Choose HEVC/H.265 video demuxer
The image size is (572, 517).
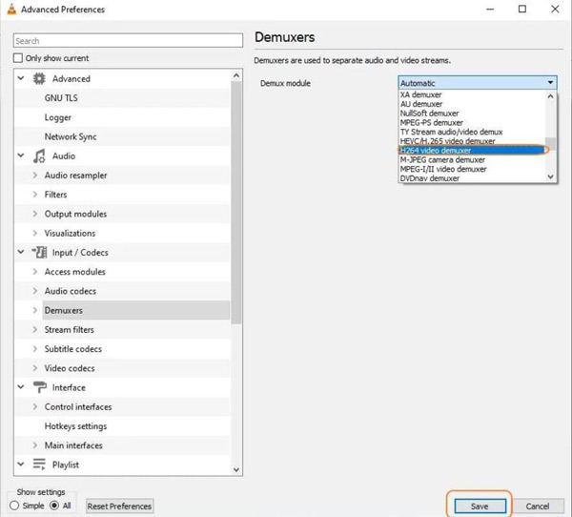click(x=472, y=141)
